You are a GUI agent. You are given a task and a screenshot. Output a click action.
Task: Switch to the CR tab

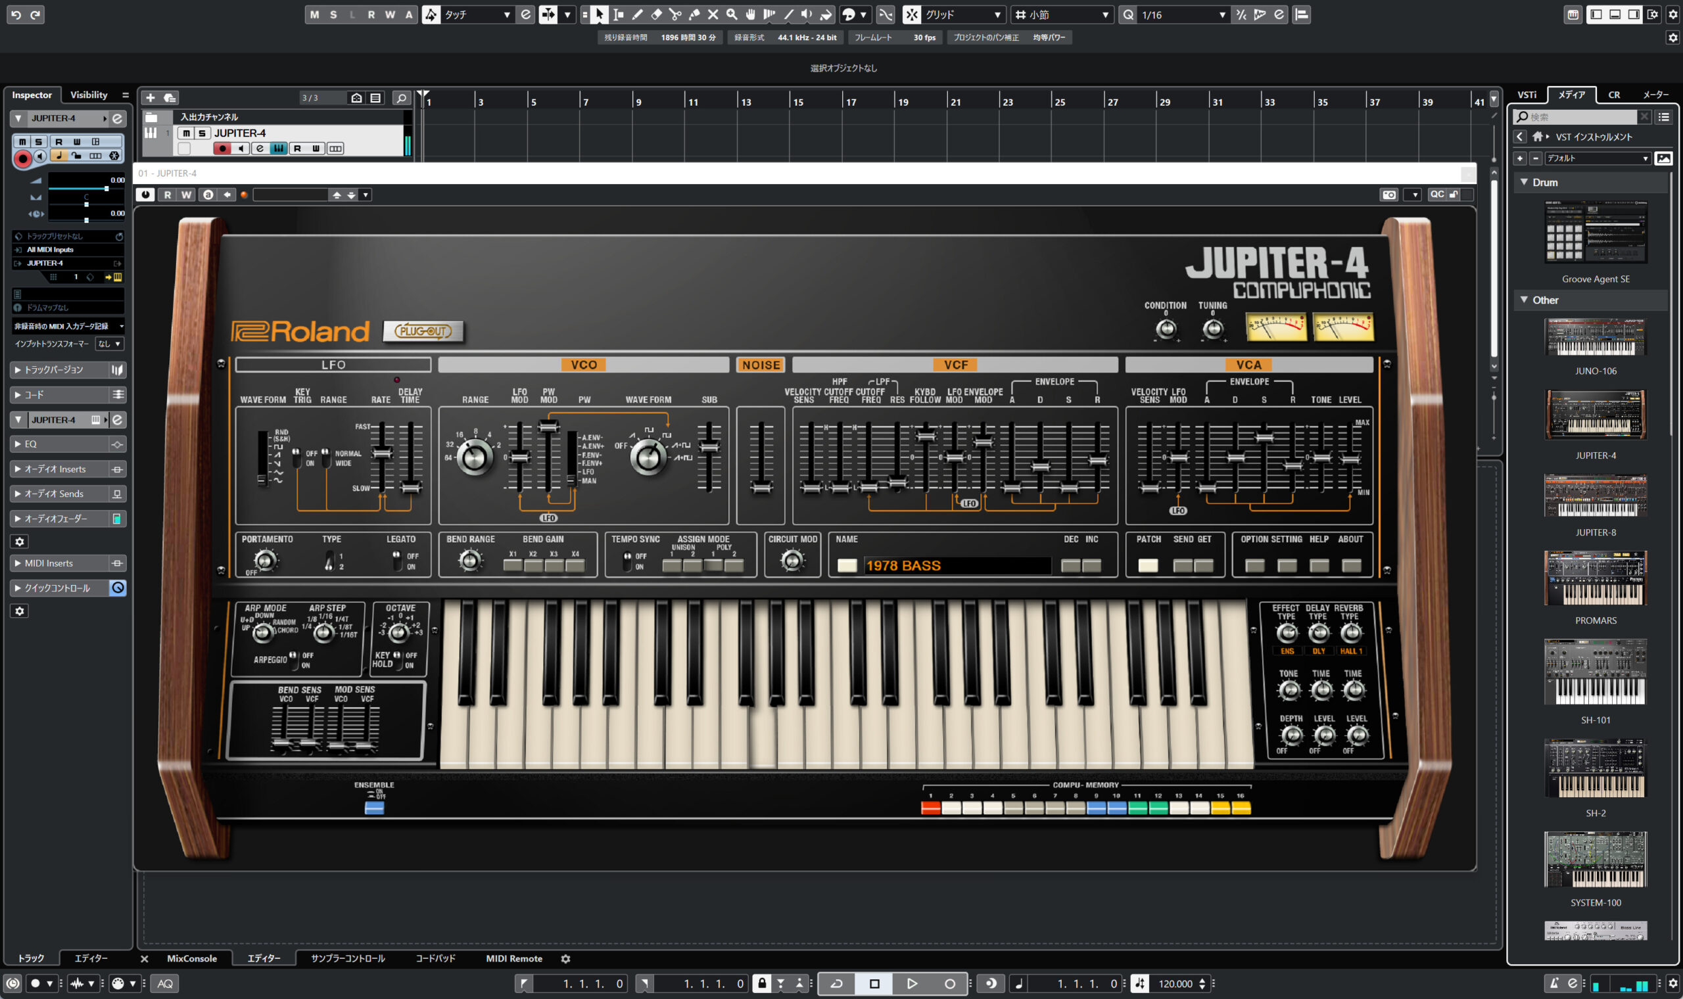[1615, 95]
